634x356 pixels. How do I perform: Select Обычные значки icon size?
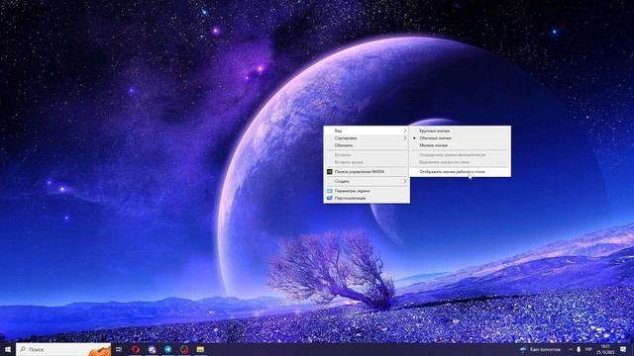click(x=460, y=138)
